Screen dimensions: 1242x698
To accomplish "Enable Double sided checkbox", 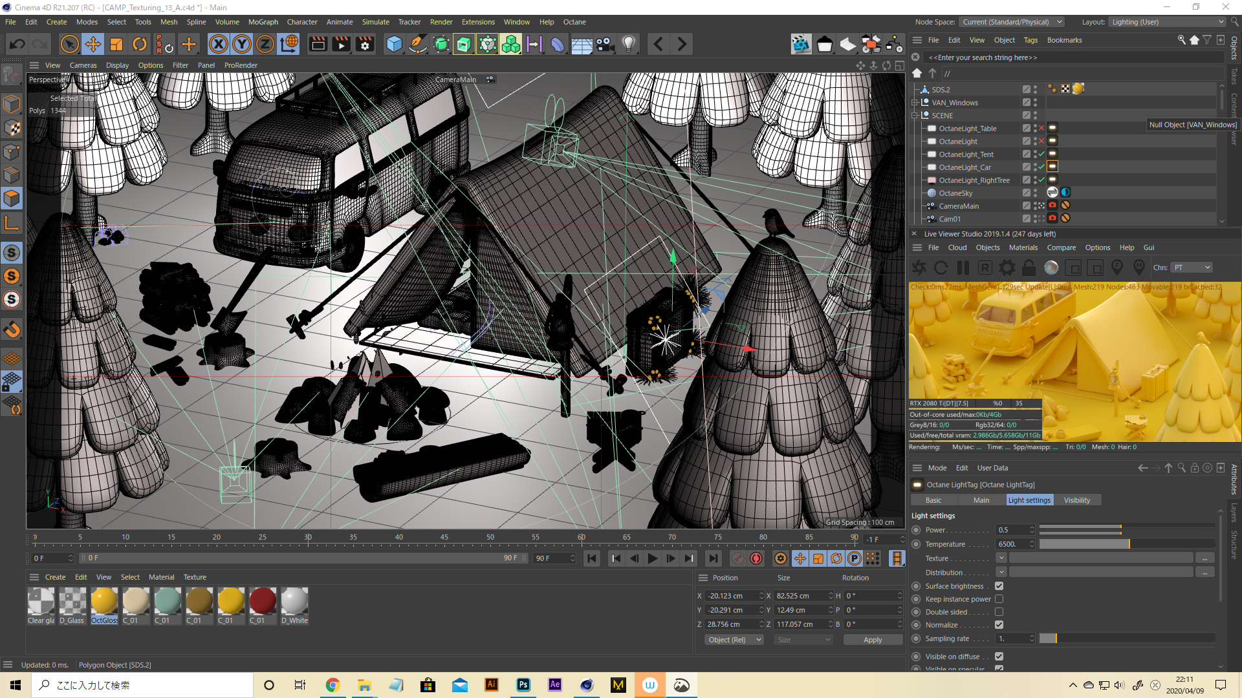I will coord(999,612).
